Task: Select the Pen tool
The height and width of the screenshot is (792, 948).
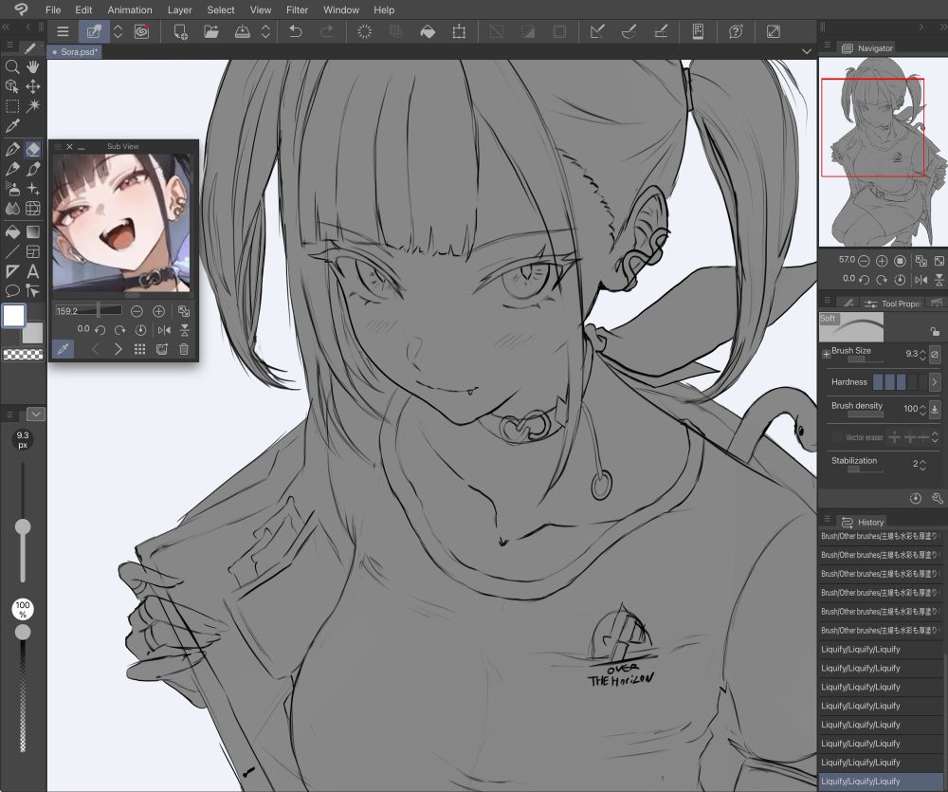Action: [12, 149]
